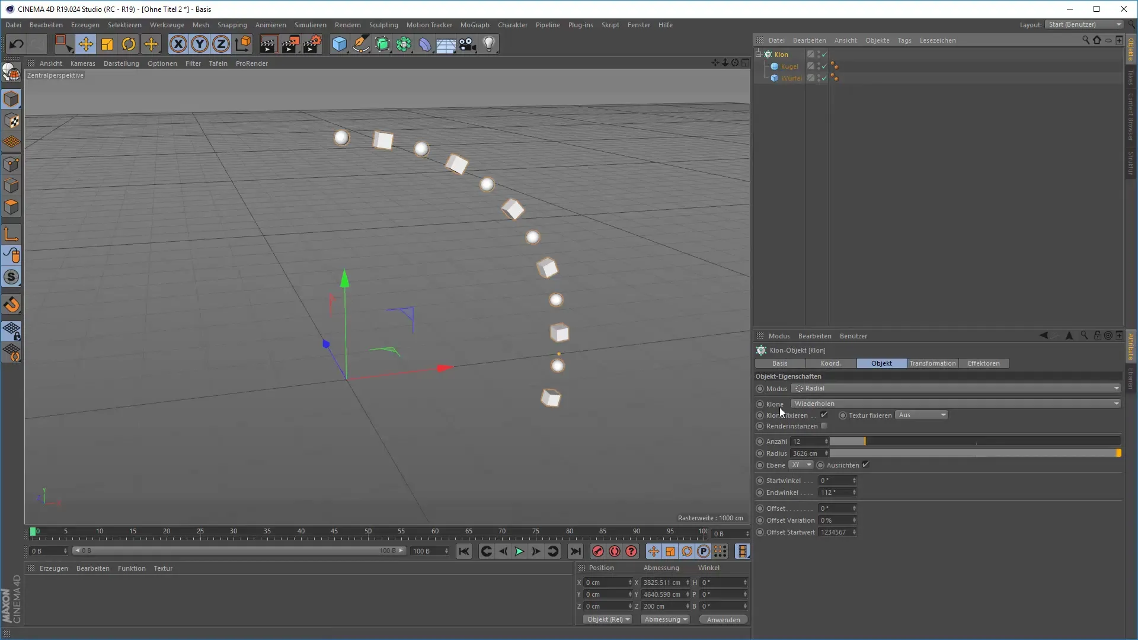
Task: Click the Offset Startwert field
Action: (x=837, y=532)
